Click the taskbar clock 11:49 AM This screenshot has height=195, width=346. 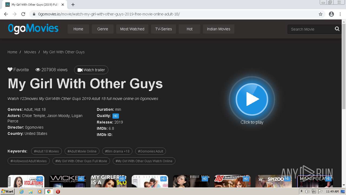coord(332,191)
